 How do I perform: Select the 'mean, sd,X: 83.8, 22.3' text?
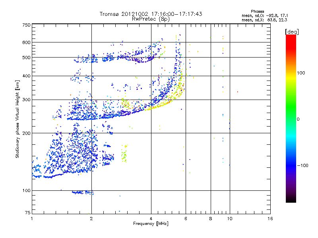[x=264, y=20]
